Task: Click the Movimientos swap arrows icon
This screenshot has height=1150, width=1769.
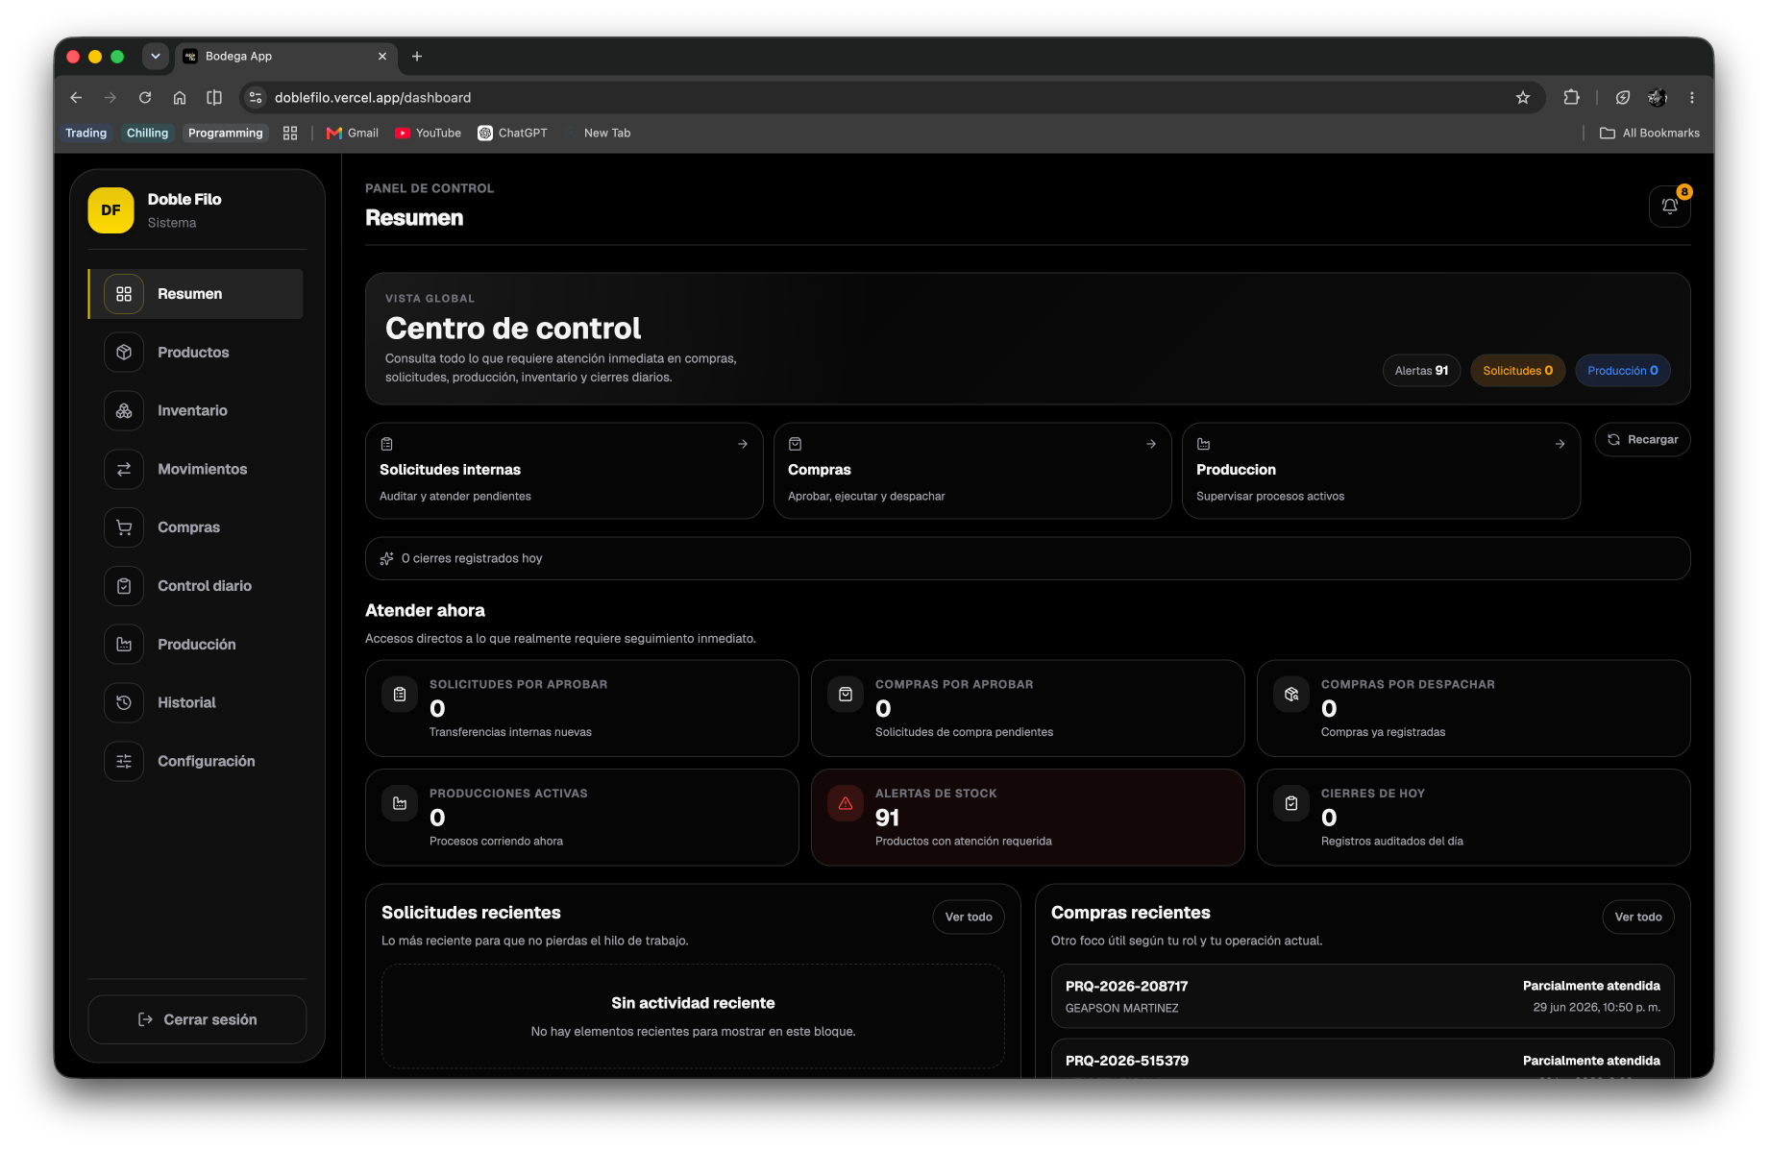Action: (124, 469)
